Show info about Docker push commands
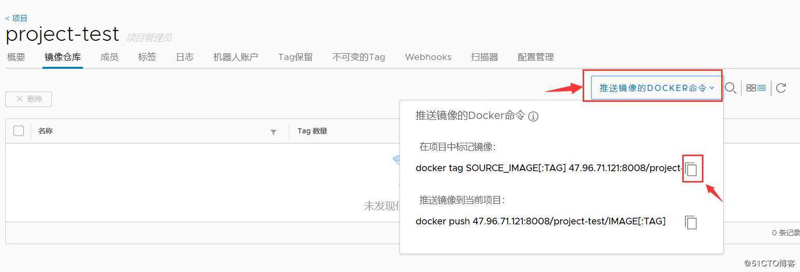Image resolution: width=800 pixels, height=272 pixels. click(x=533, y=116)
